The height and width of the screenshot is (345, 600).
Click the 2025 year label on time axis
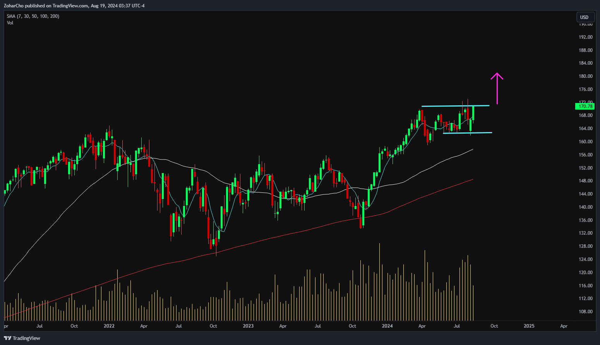point(529,326)
